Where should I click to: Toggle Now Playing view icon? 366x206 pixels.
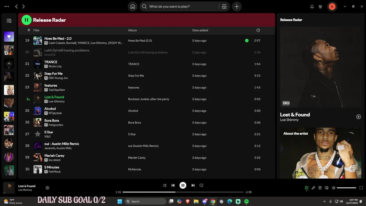click(307, 188)
